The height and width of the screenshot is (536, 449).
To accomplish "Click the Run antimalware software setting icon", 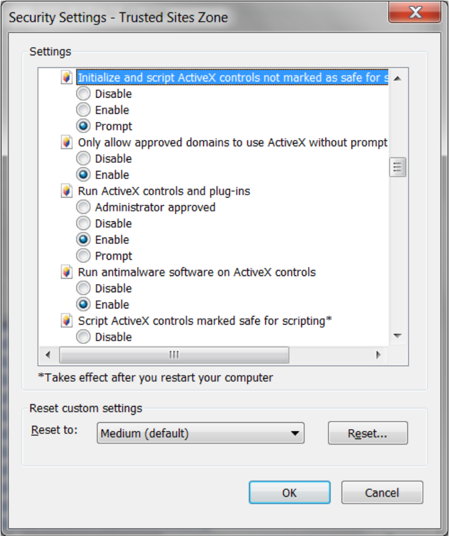I will click(x=67, y=272).
